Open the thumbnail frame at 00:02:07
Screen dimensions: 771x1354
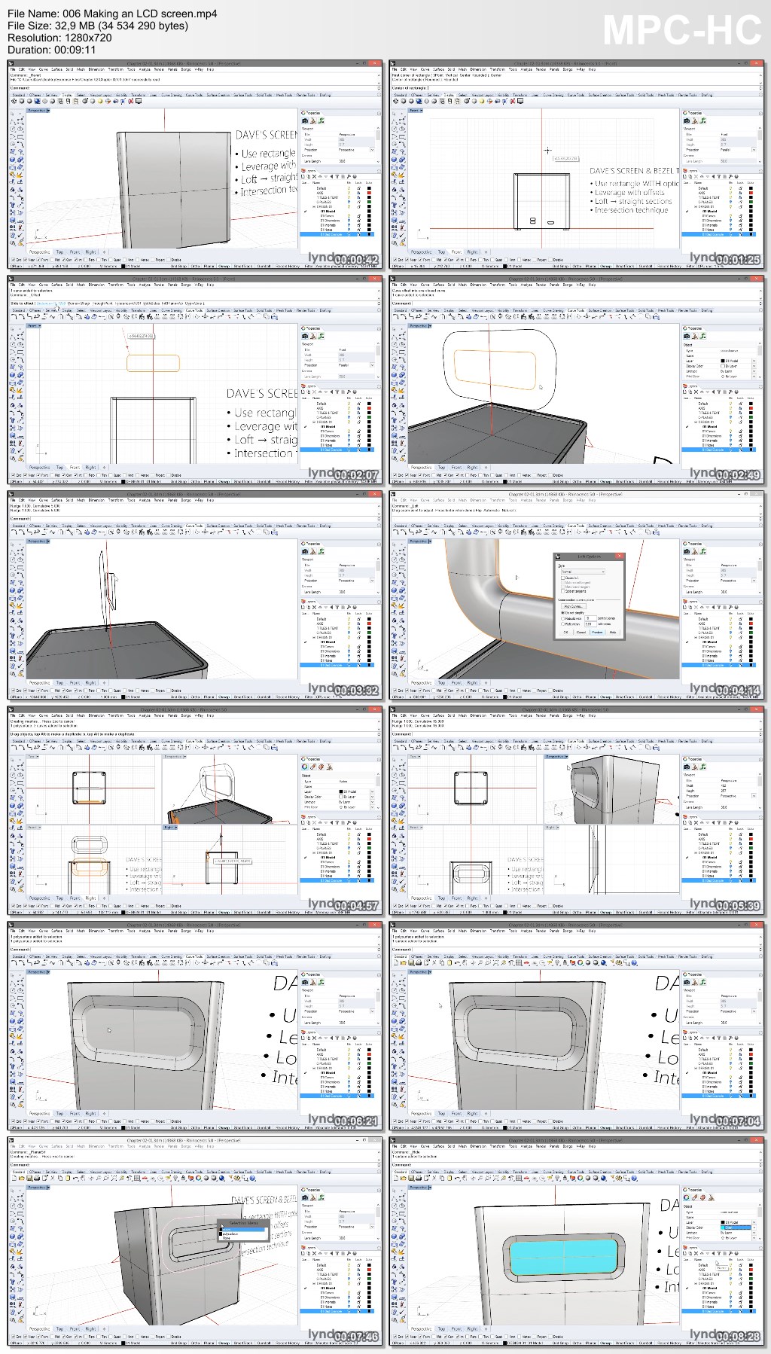pos(195,379)
